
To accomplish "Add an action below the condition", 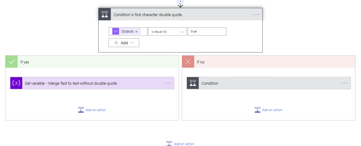I will [180, 144].
